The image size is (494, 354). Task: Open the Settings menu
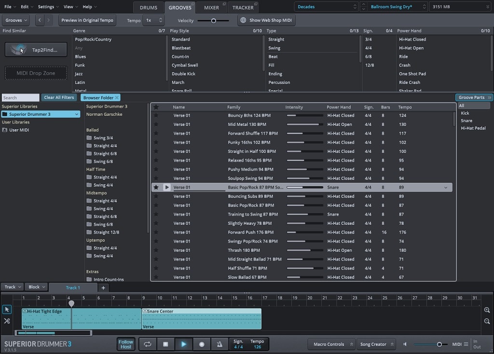pos(48,7)
